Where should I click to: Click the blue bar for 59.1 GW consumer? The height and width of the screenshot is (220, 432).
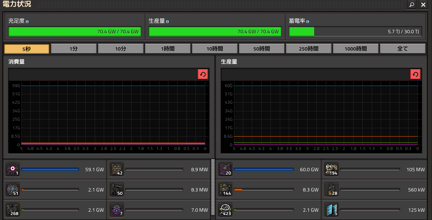(50, 170)
